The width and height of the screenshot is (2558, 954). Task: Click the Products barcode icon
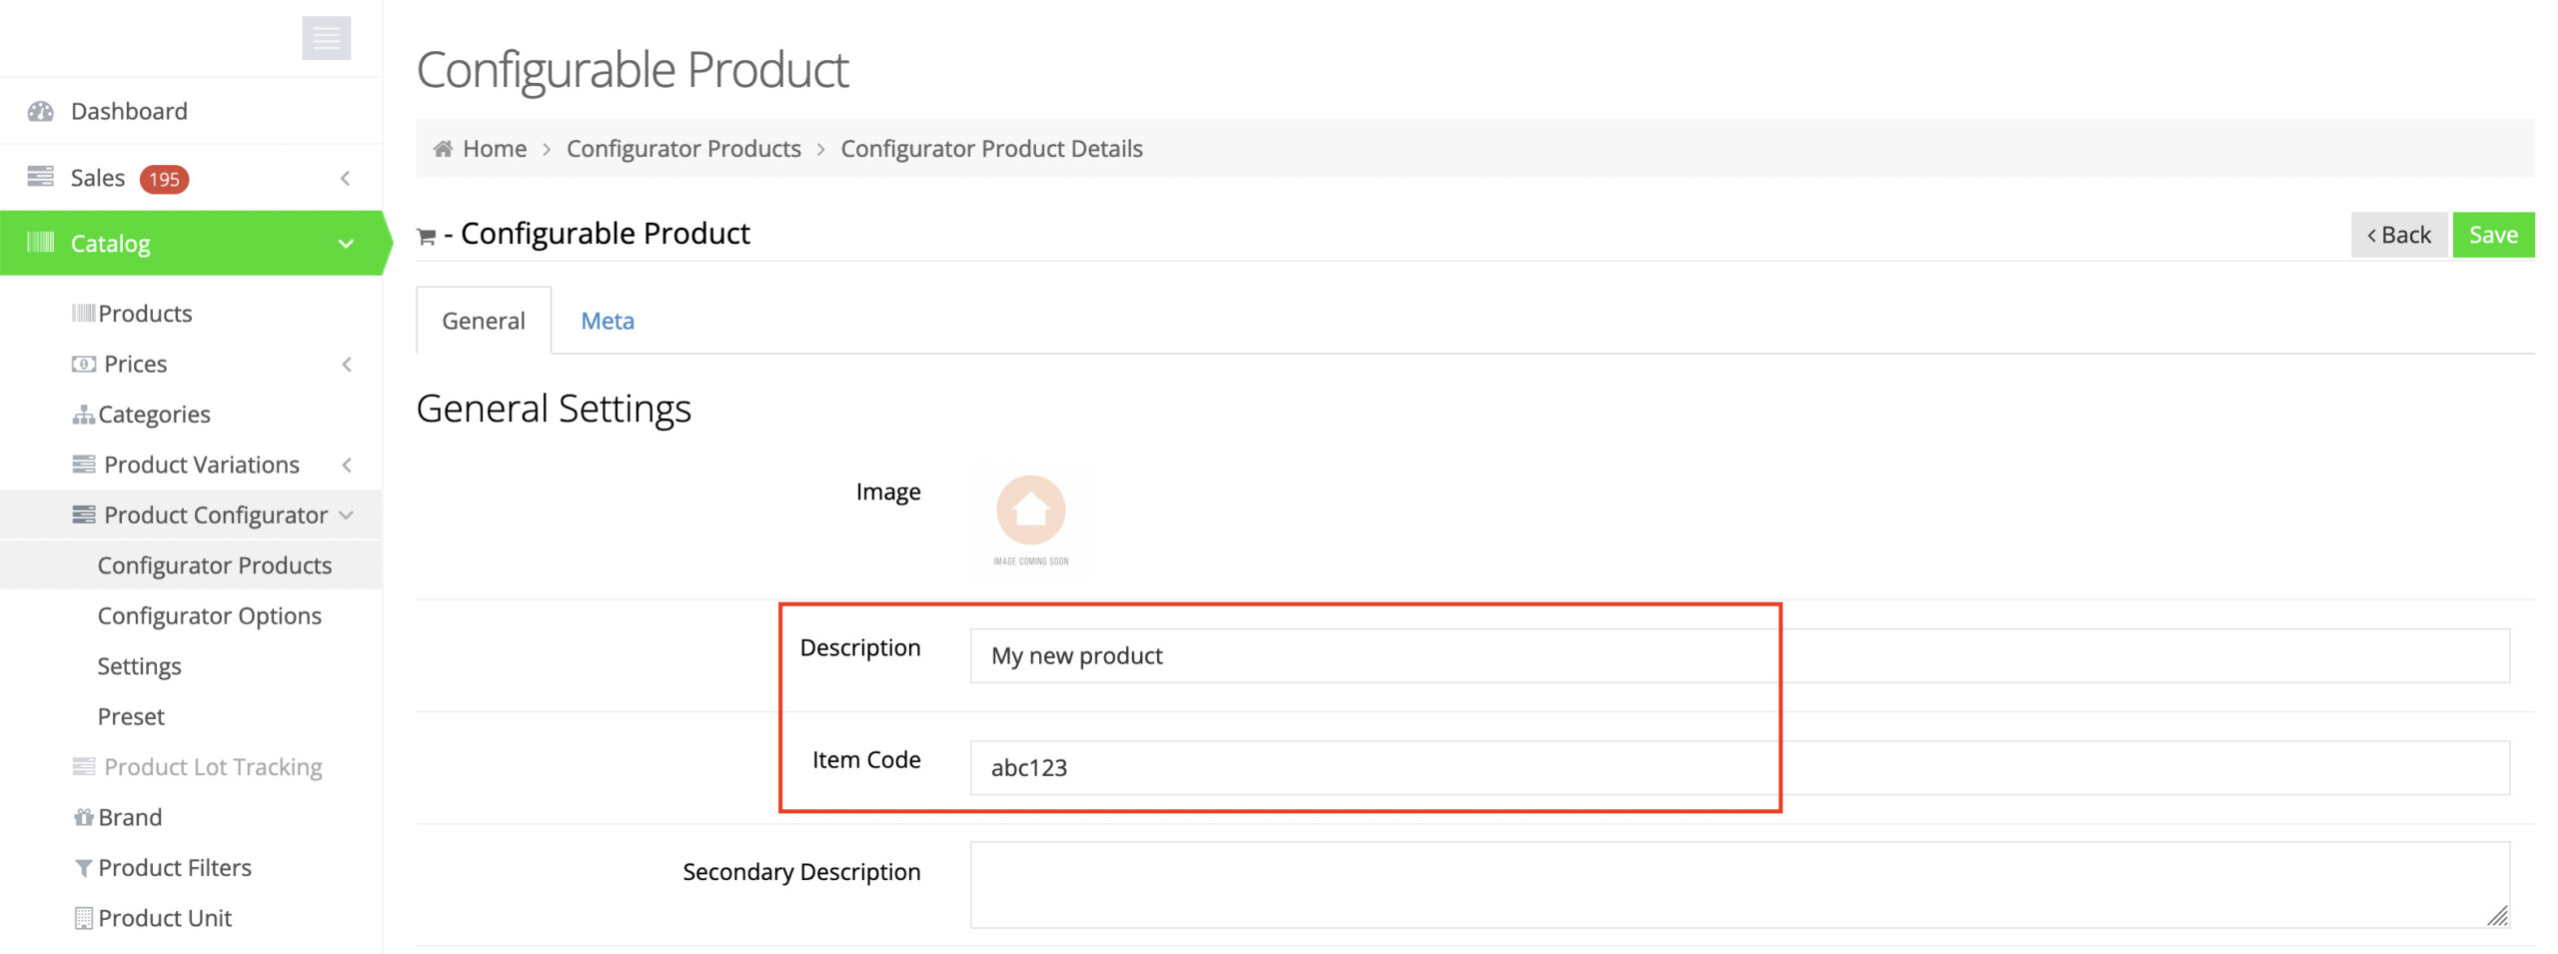pos(83,314)
